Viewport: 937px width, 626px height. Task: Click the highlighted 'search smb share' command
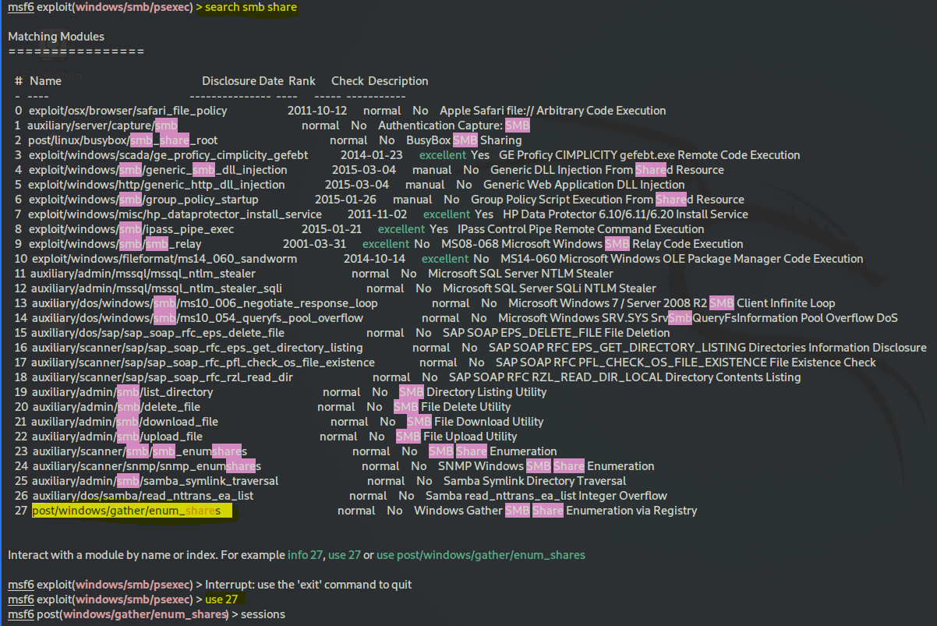coord(251,7)
